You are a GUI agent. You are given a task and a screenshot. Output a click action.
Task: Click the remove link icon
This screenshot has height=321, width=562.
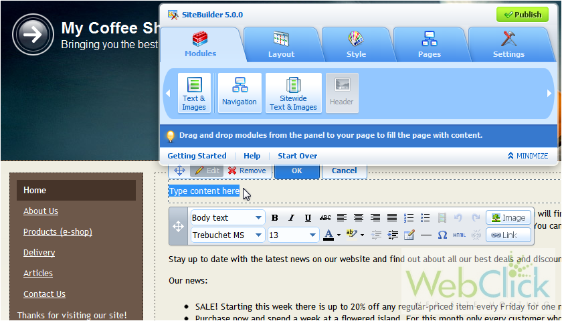(476, 235)
